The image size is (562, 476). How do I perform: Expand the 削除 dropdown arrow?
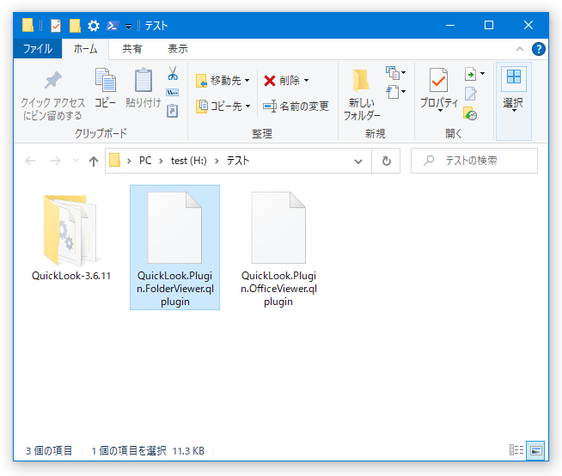click(306, 81)
